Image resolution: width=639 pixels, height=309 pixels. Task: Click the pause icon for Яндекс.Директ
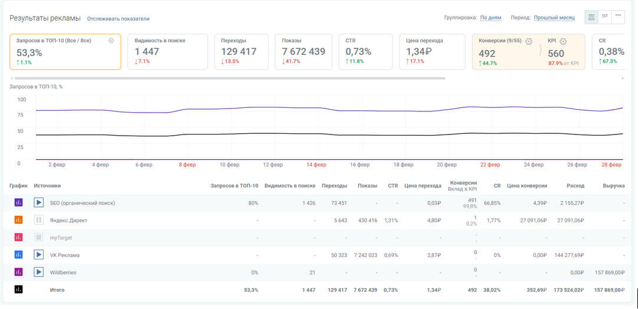pyautogui.click(x=39, y=220)
